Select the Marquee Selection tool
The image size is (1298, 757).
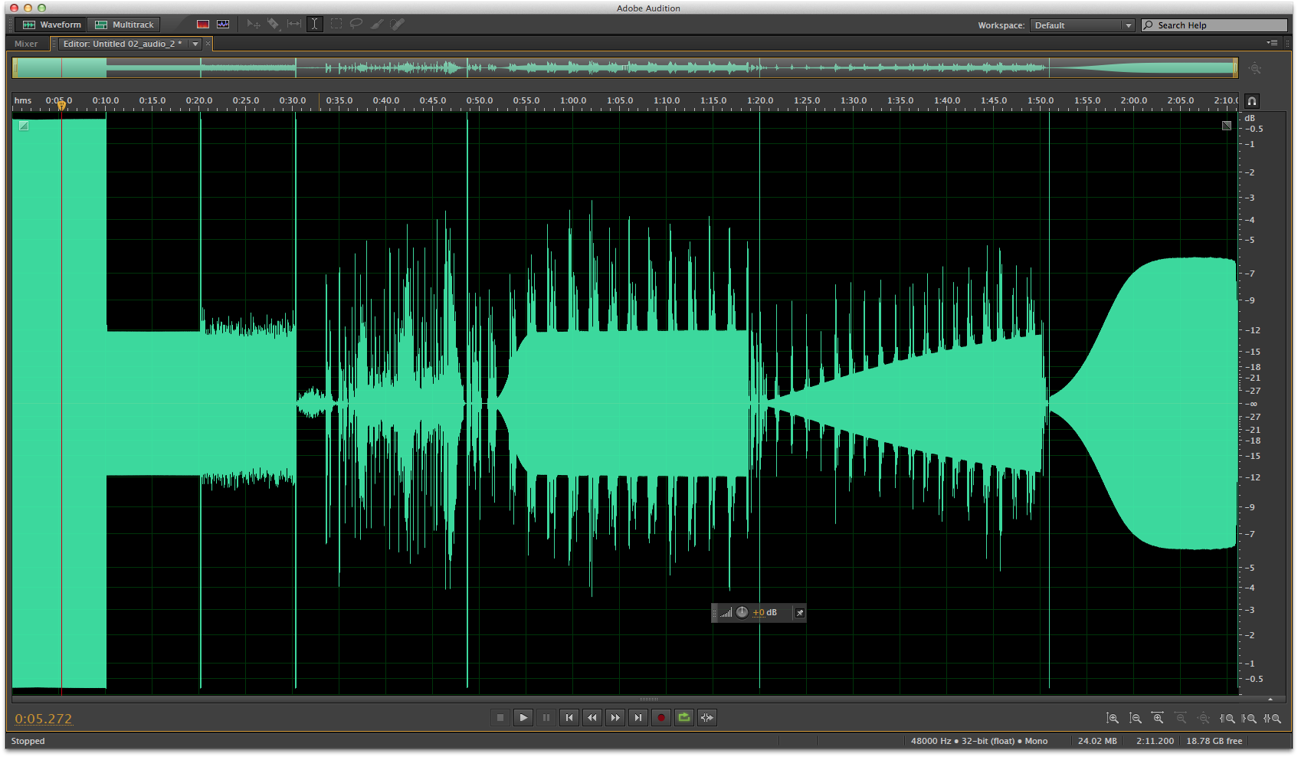pyautogui.click(x=336, y=25)
